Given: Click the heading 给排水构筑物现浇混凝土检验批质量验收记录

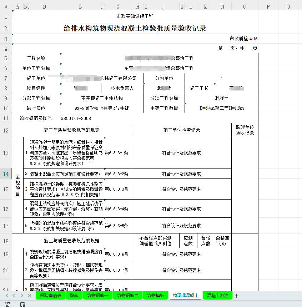Looking at the screenshot, I should (135, 28).
